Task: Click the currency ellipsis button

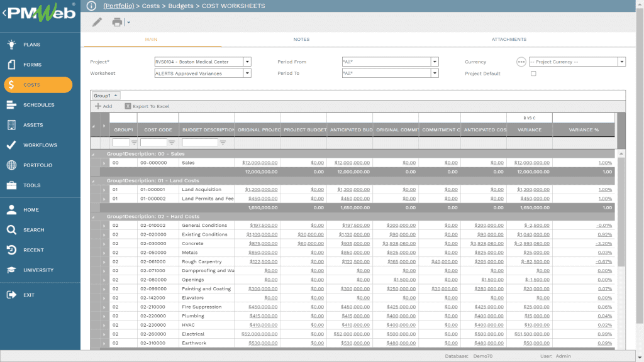Action: point(521,62)
